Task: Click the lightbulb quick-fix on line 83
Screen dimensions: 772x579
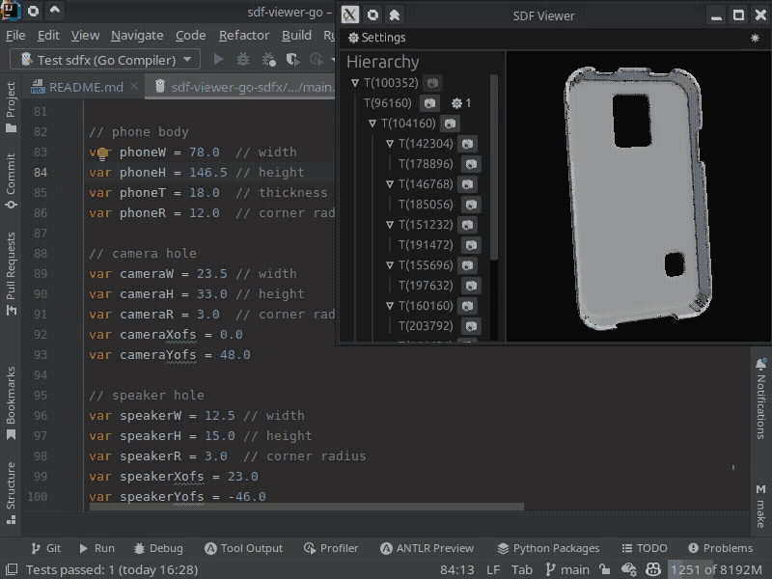Action: coord(102,153)
